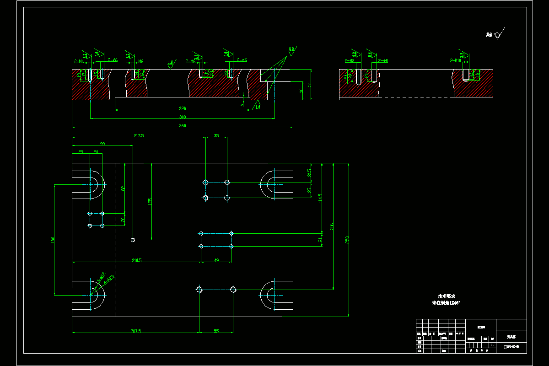Select the 49 hole spacing dimension
The image size is (549, 366).
click(x=216, y=260)
